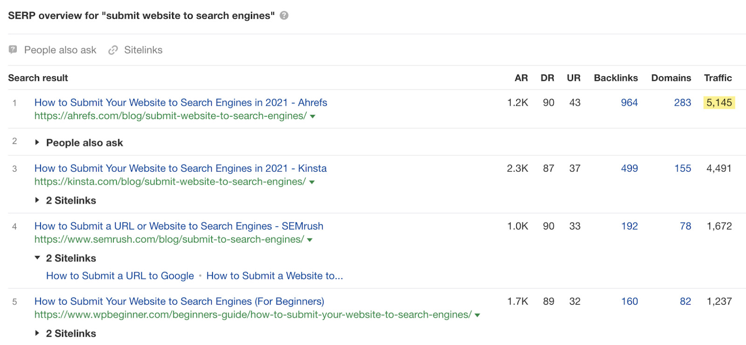Image resolution: width=746 pixels, height=345 pixels.
Task: Click the People also ask speech icon
Action: [x=13, y=49]
